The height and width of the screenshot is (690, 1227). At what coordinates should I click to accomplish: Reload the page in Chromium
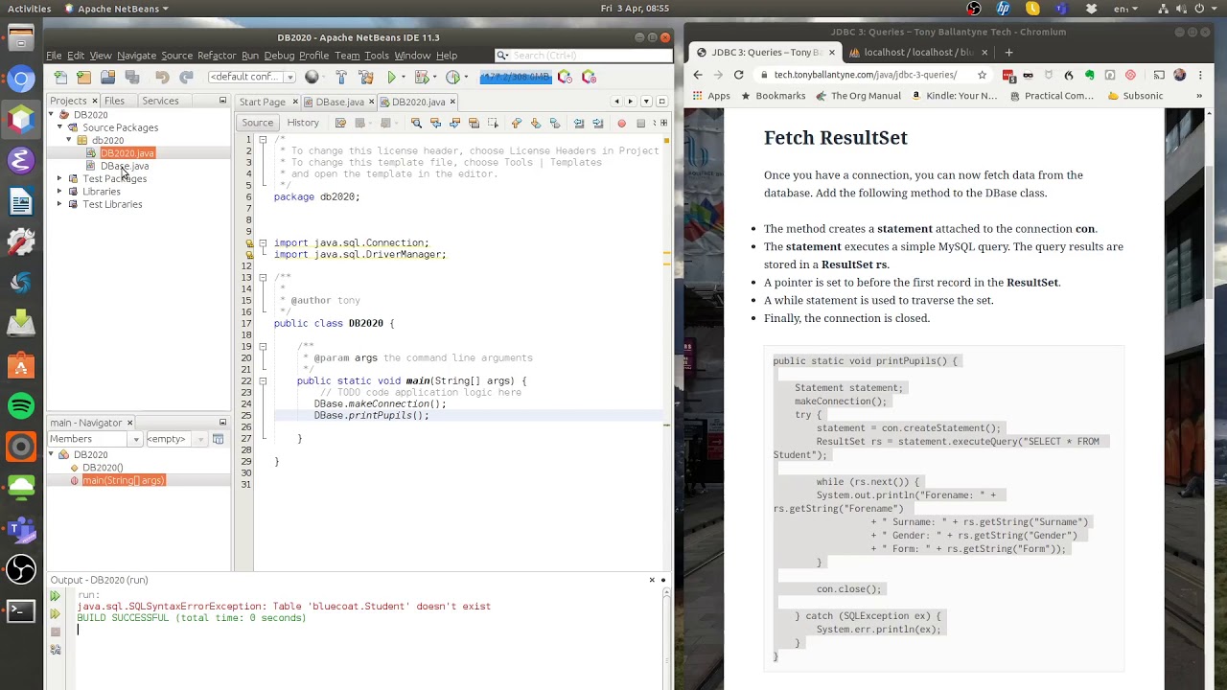point(739,75)
